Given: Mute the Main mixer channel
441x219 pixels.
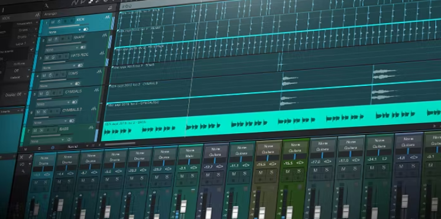Looking at the screenshot, I should [182, 176].
